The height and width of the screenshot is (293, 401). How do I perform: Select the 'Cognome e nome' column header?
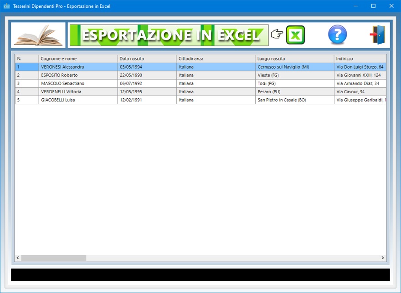point(78,59)
